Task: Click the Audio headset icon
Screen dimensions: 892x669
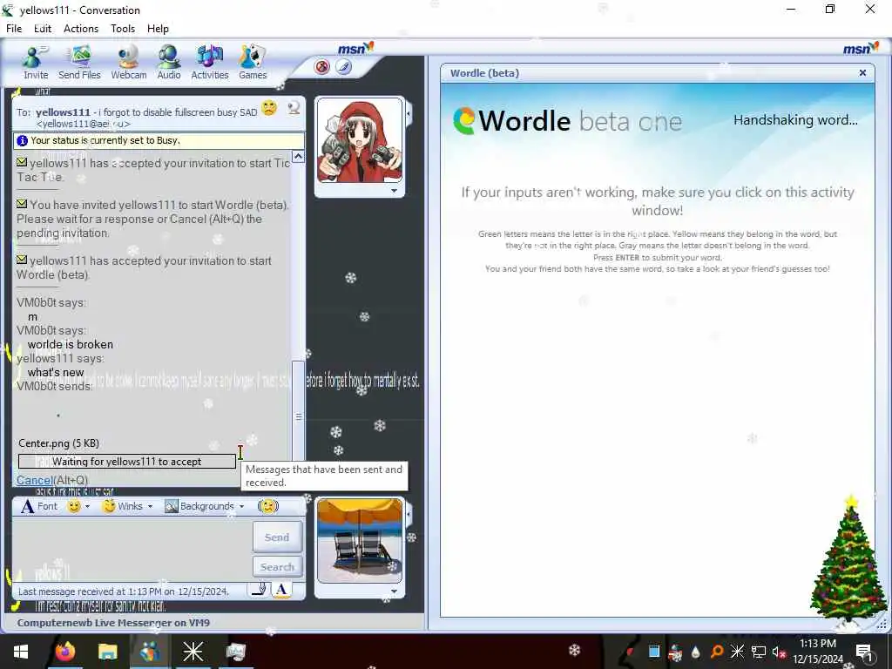Action: coord(169,62)
